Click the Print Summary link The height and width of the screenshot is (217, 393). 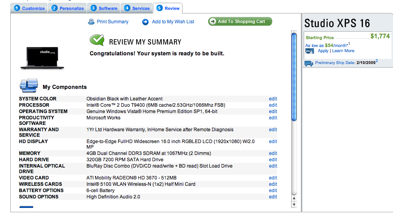(113, 22)
